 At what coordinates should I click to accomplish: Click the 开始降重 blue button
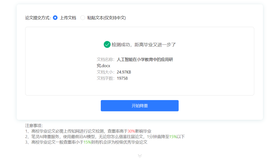click(140, 106)
